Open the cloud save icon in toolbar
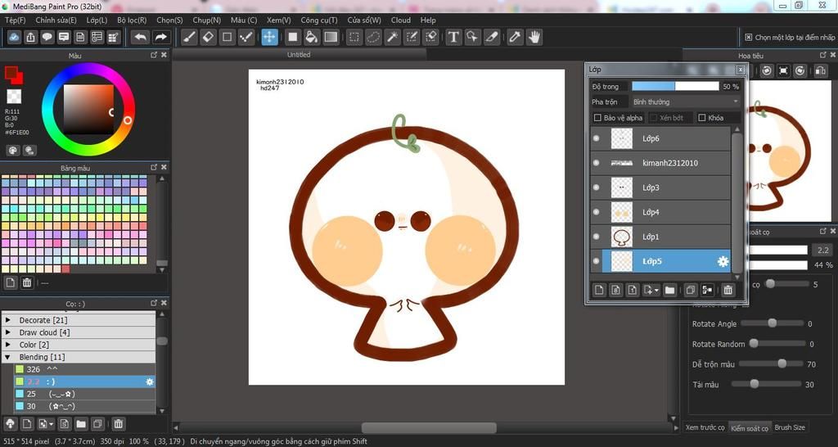The image size is (838, 447). tap(15, 37)
